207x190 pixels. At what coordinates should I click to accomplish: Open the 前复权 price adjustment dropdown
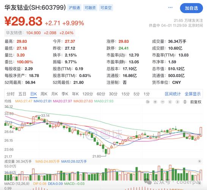pyautogui.click(x=196, y=102)
